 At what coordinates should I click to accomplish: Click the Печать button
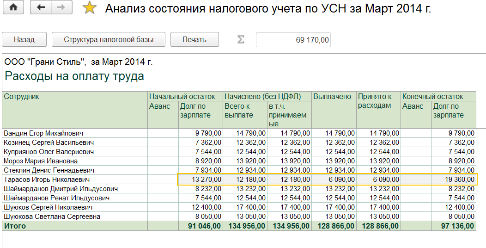[x=194, y=40]
